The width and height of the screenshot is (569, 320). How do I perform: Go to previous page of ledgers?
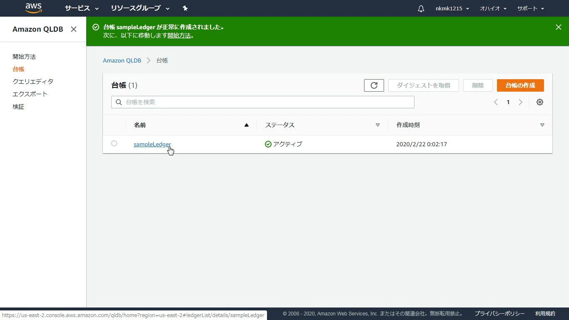pyautogui.click(x=496, y=102)
